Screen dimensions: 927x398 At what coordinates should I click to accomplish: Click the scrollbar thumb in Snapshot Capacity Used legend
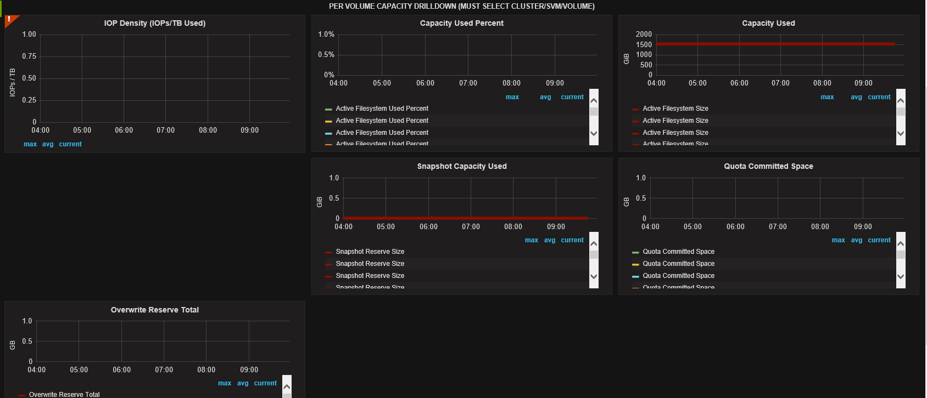594,254
